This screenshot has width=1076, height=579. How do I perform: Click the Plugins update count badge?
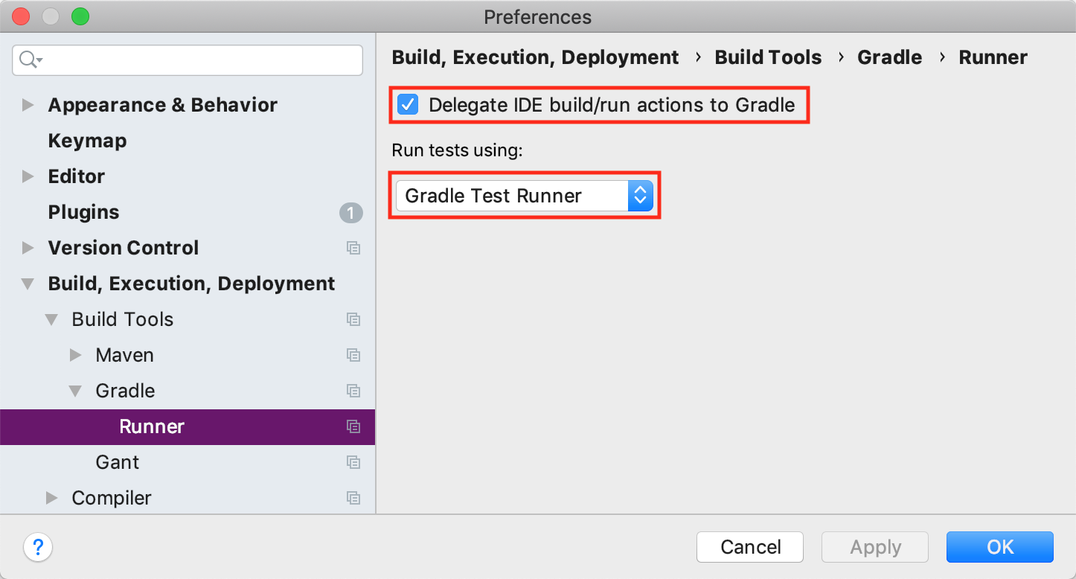351,213
